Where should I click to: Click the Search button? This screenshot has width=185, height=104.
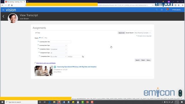pos(138,60)
